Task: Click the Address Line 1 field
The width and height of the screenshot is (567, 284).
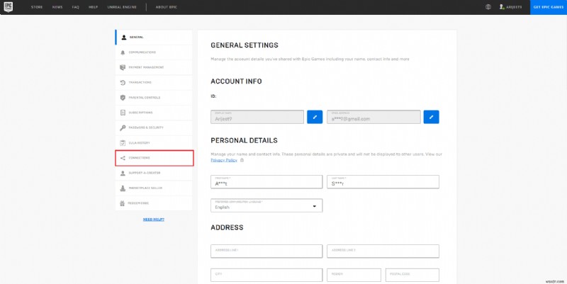Action: point(266,251)
